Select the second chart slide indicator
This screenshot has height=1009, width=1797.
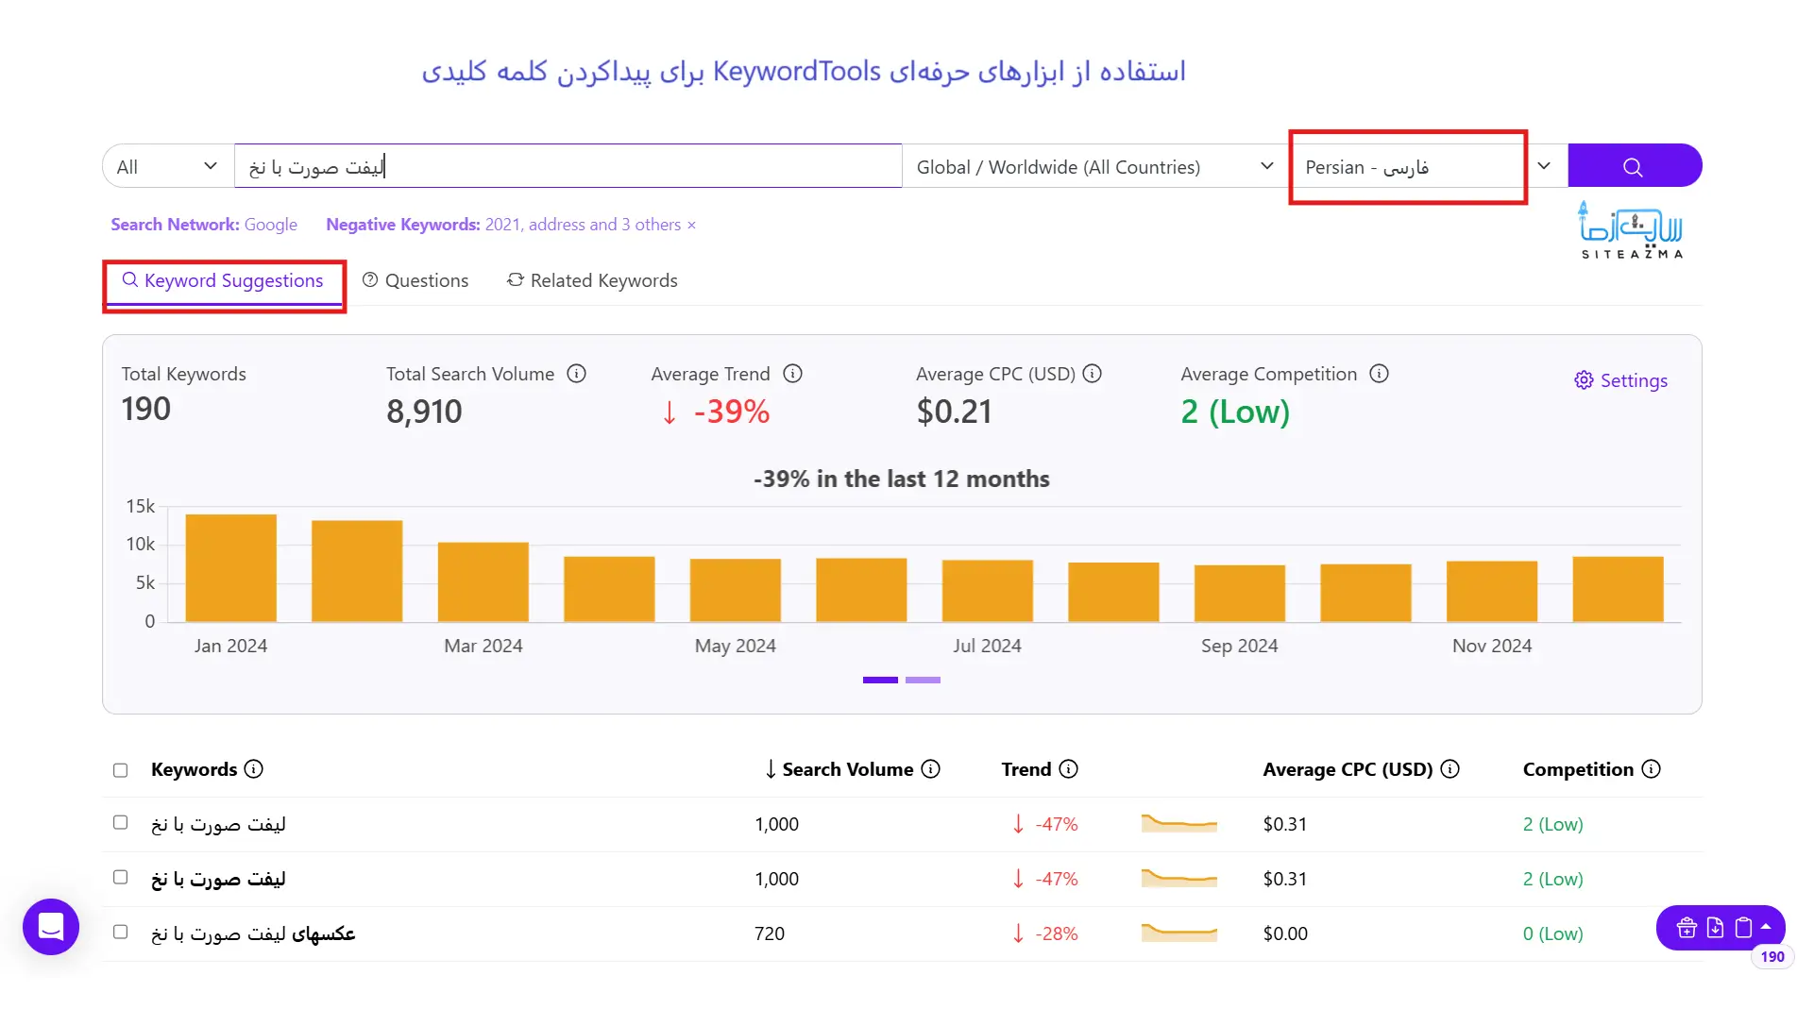point(923,680)
